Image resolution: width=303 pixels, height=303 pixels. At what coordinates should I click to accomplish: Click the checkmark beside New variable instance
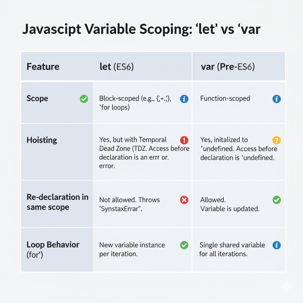click(x=184, y=245)
